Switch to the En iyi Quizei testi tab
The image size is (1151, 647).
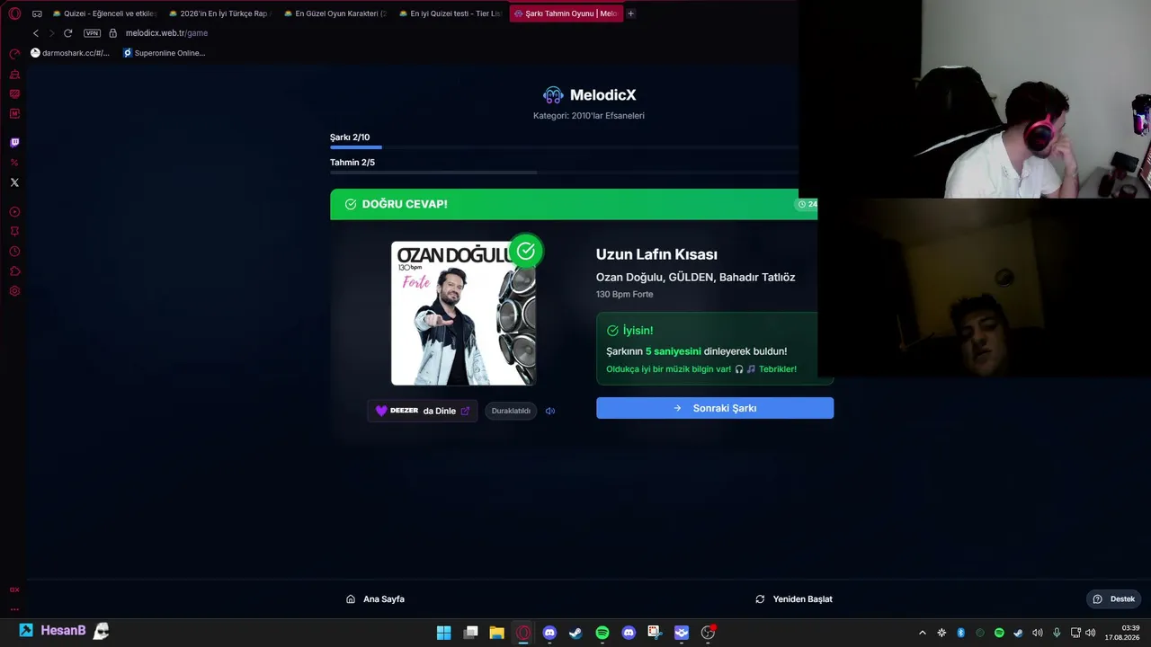tap(450, 13)
